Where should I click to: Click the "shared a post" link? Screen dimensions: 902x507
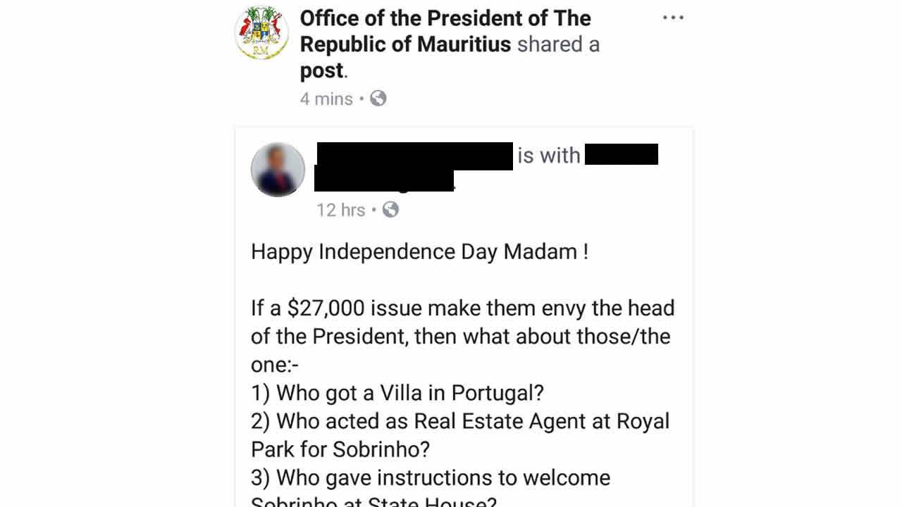(x=557, y=44)
